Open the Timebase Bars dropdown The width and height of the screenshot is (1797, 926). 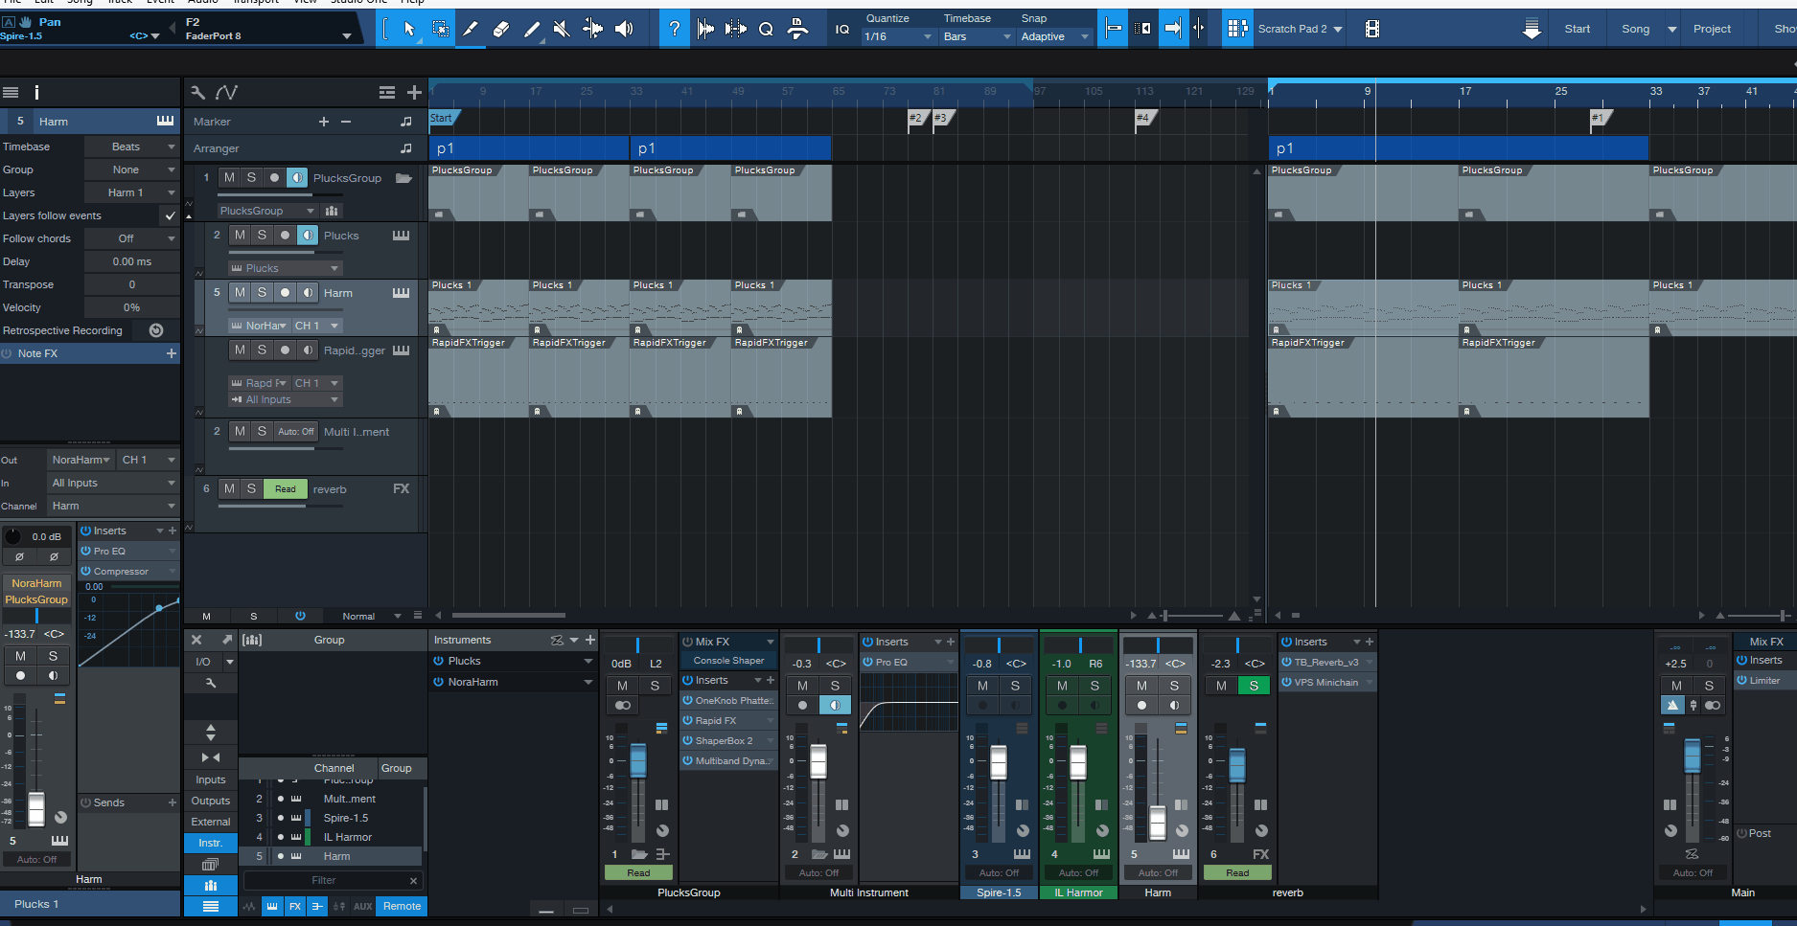click(x=978, y=36)
